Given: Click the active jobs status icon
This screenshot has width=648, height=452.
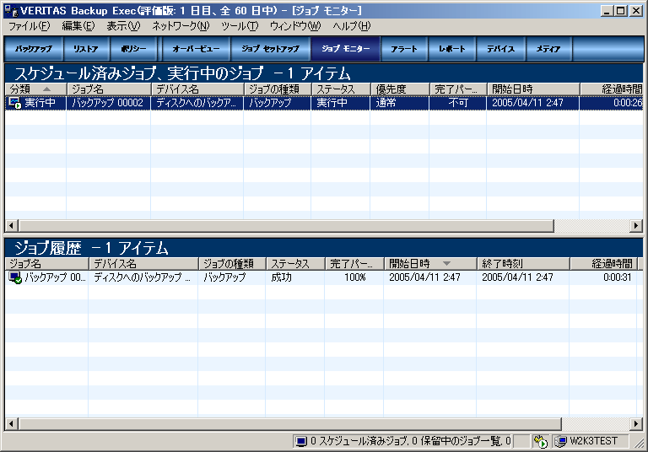Looking at the screenshot, I should (x=540, y=441).
